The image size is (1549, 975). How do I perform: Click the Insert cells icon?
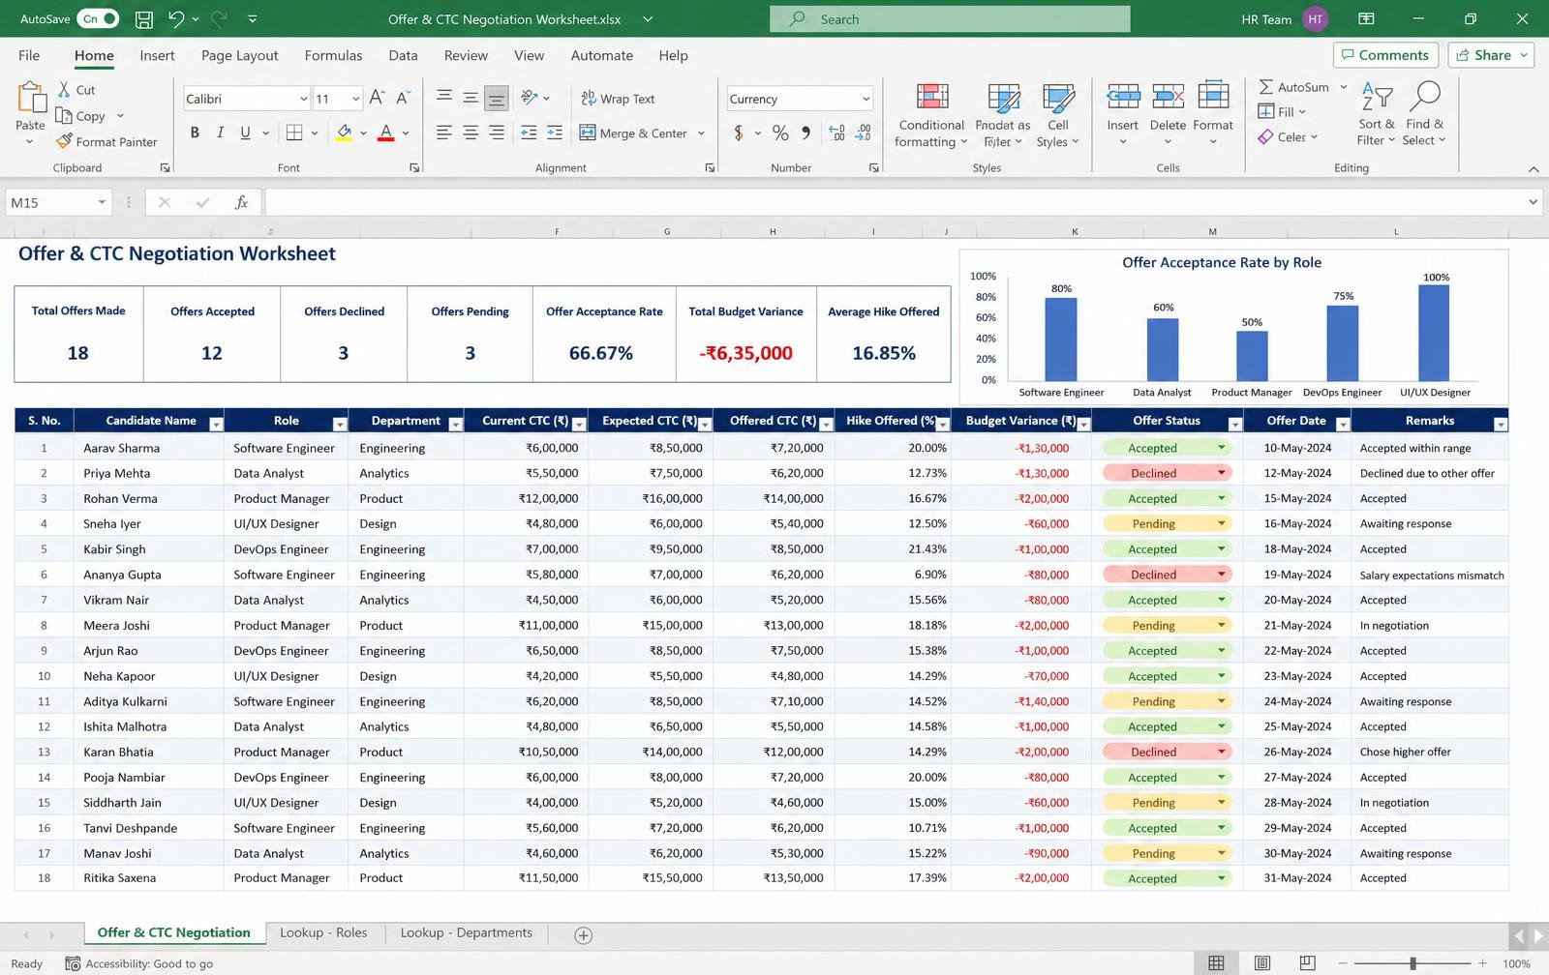(1122, 96)
